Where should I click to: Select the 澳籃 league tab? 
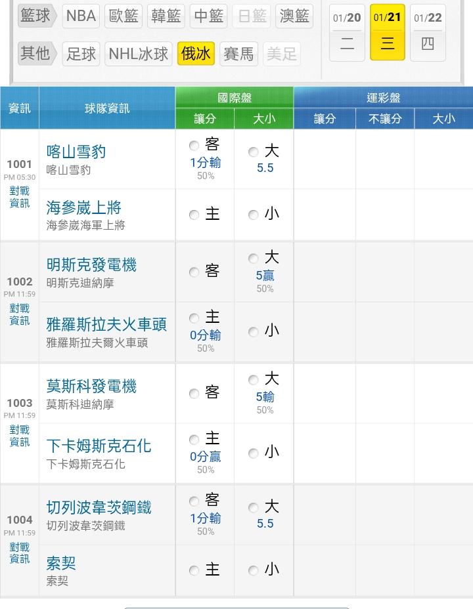point(295,16)
